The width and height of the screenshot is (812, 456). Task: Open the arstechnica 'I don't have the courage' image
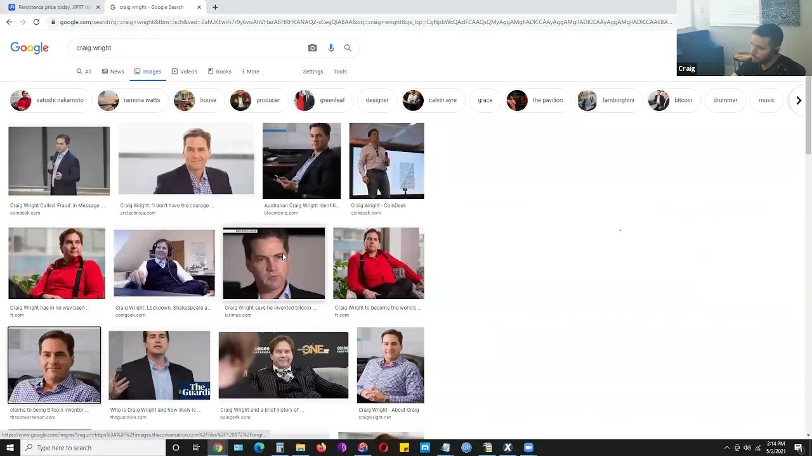pos(186,160)
